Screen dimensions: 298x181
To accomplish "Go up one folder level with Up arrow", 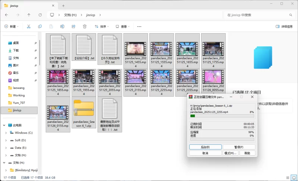I will [x=29, y=15].
